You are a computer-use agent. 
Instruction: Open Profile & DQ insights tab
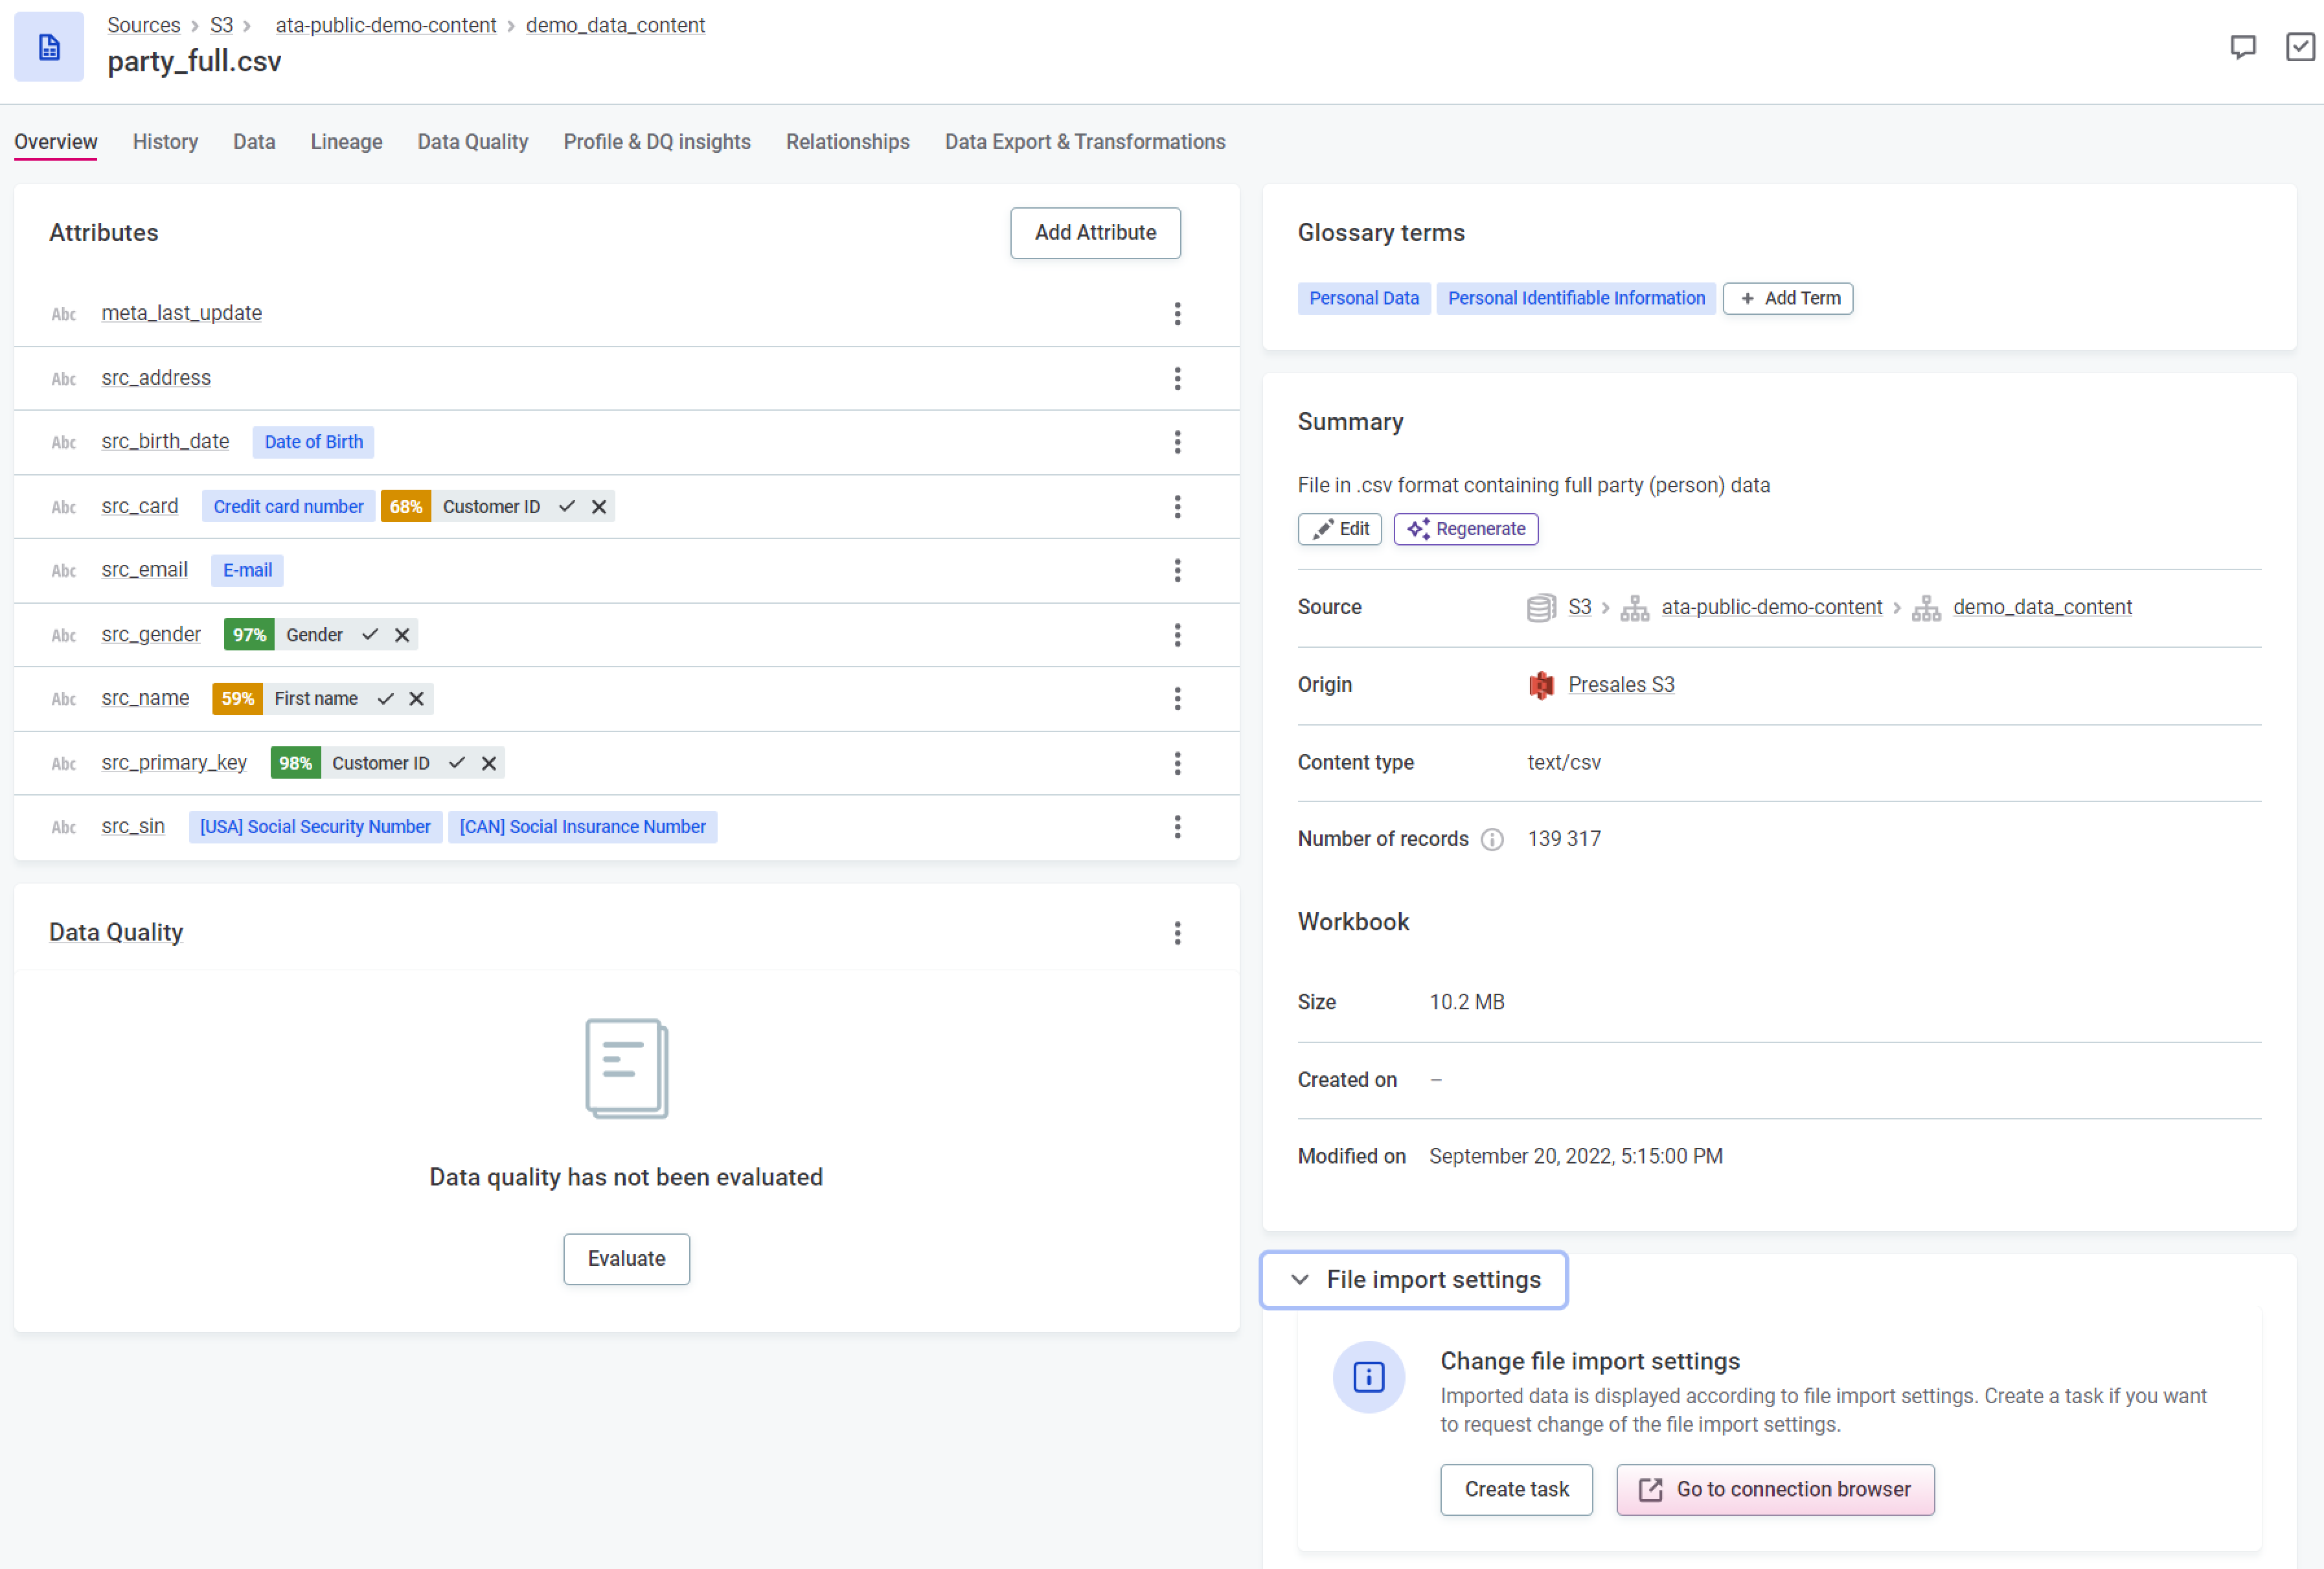click(x=656, y=142)
